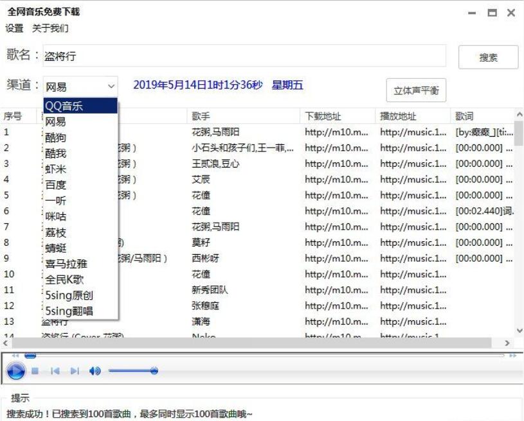Mute audio via speaker icon
524x421 pixels.
click(95, 371)
